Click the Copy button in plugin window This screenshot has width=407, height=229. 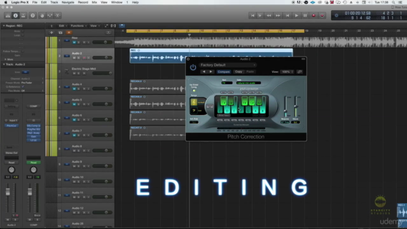(x=238, y=72)
